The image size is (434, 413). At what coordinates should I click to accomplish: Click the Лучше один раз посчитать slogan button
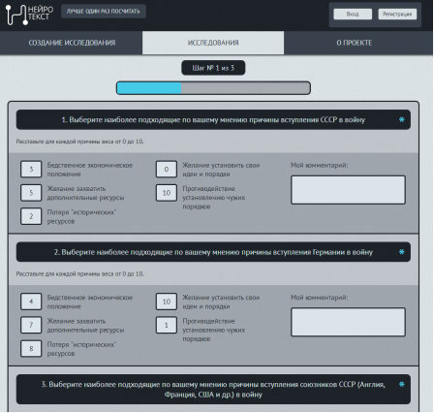pos(104,12)
